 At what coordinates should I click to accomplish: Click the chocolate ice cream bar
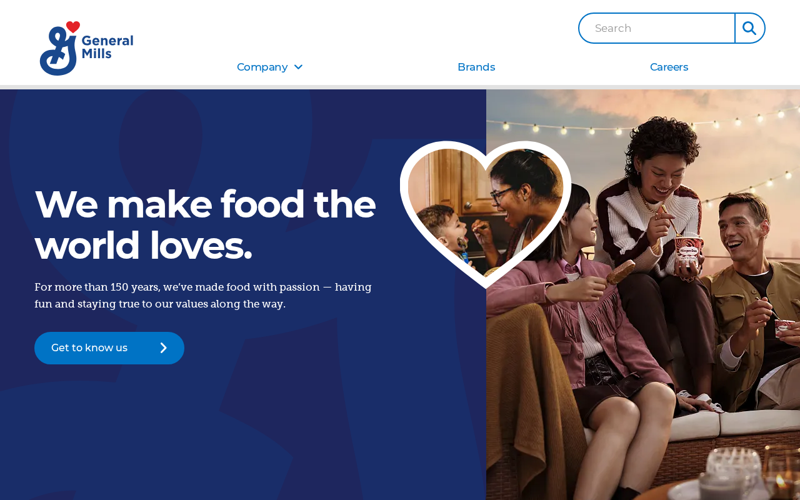pos(621,272)
